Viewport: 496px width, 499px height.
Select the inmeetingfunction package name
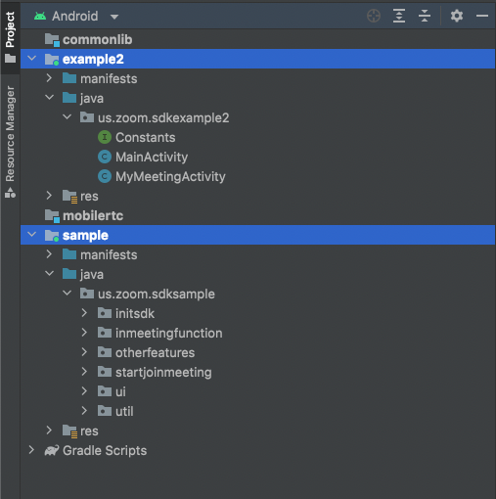pos(169,333)
